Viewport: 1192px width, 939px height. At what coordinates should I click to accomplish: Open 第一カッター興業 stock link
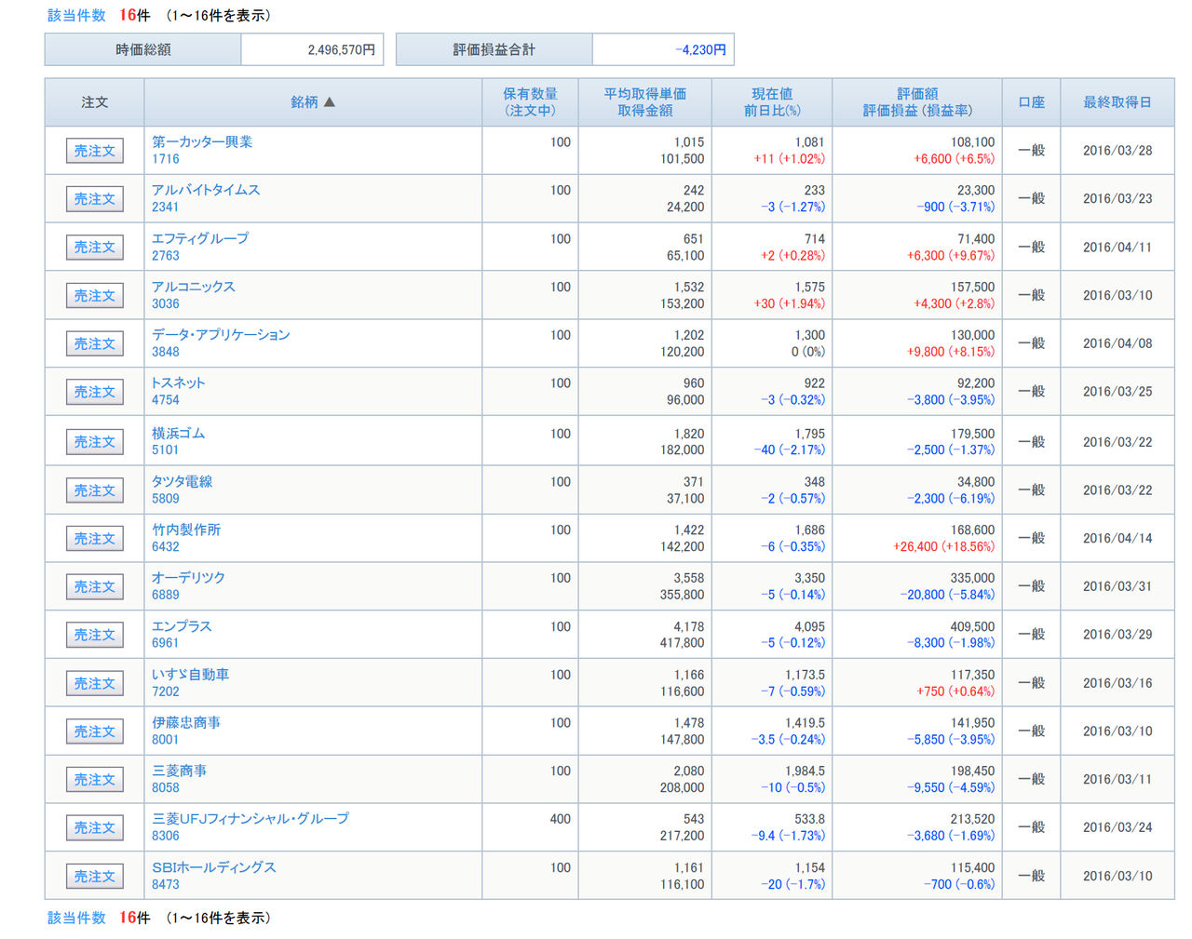coord(202,141)
